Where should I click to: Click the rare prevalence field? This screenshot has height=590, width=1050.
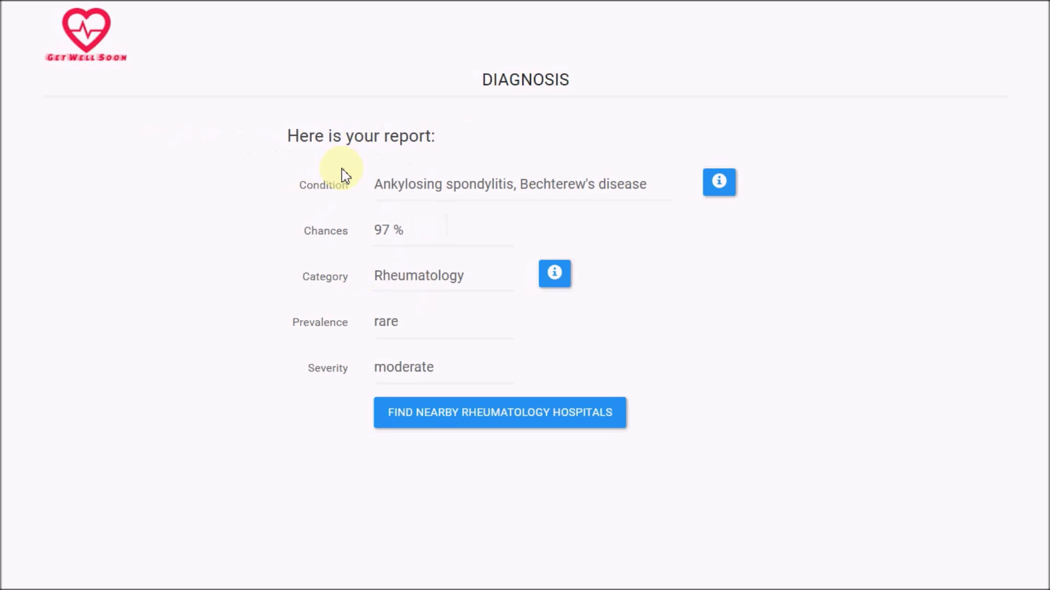pos(386,321)
